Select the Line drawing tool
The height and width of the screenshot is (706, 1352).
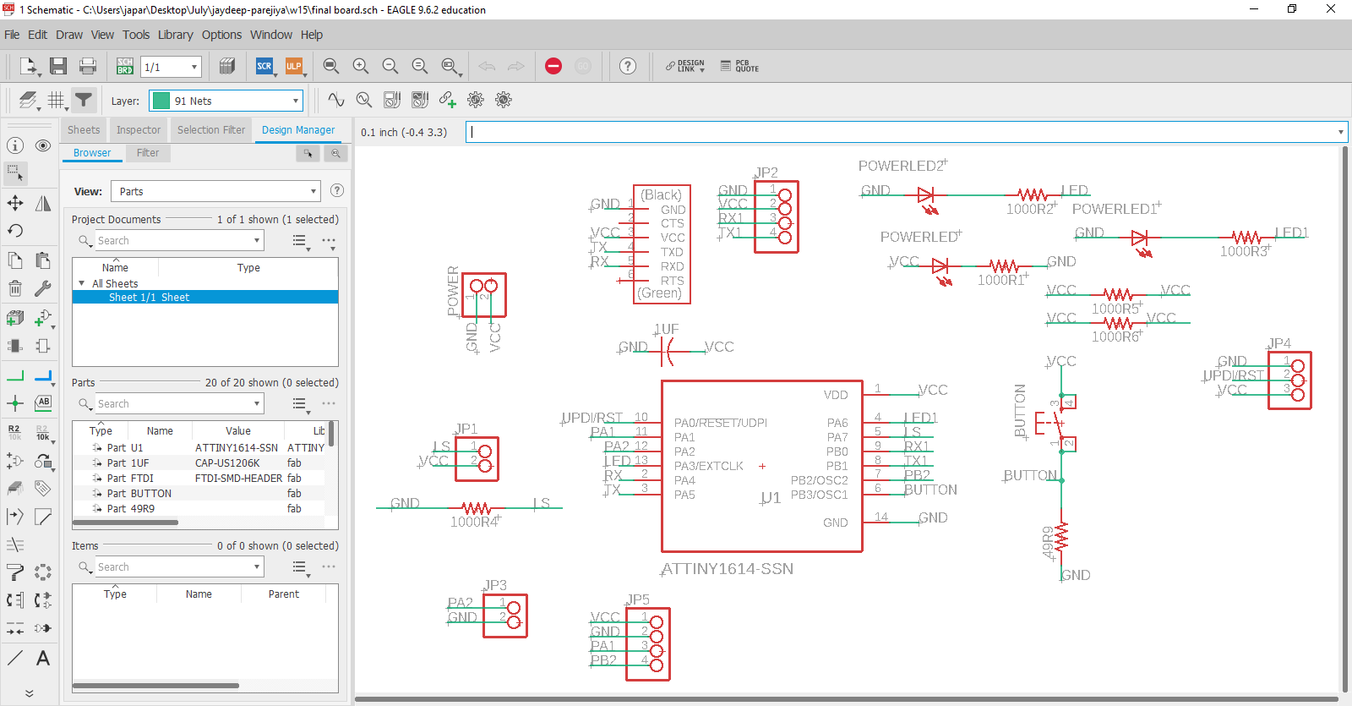[x=15, y=658]
